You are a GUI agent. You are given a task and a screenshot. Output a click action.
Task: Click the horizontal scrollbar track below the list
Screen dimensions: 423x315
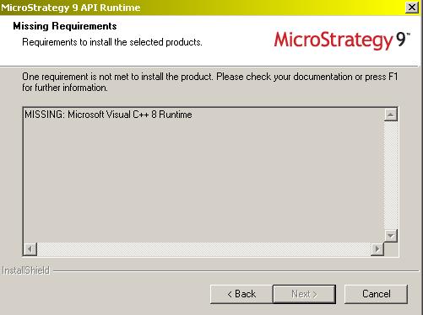(x=204, y=248)
